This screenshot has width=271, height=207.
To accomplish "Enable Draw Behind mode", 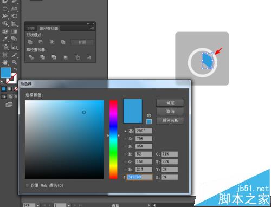I will [10, 96].
